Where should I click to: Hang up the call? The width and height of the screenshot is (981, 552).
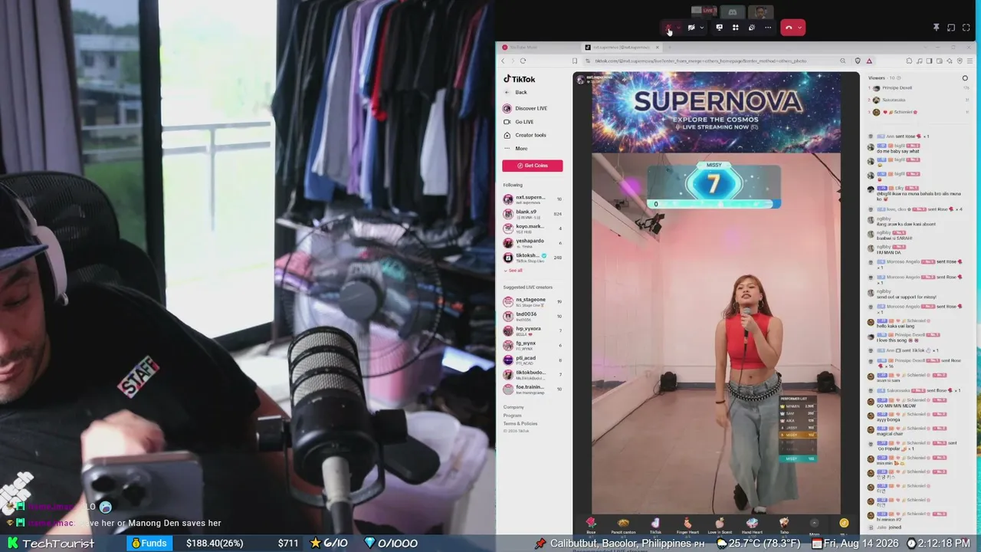point(789,28)
